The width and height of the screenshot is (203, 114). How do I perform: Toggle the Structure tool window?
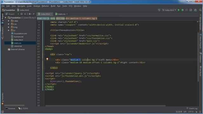coord(3,33)
